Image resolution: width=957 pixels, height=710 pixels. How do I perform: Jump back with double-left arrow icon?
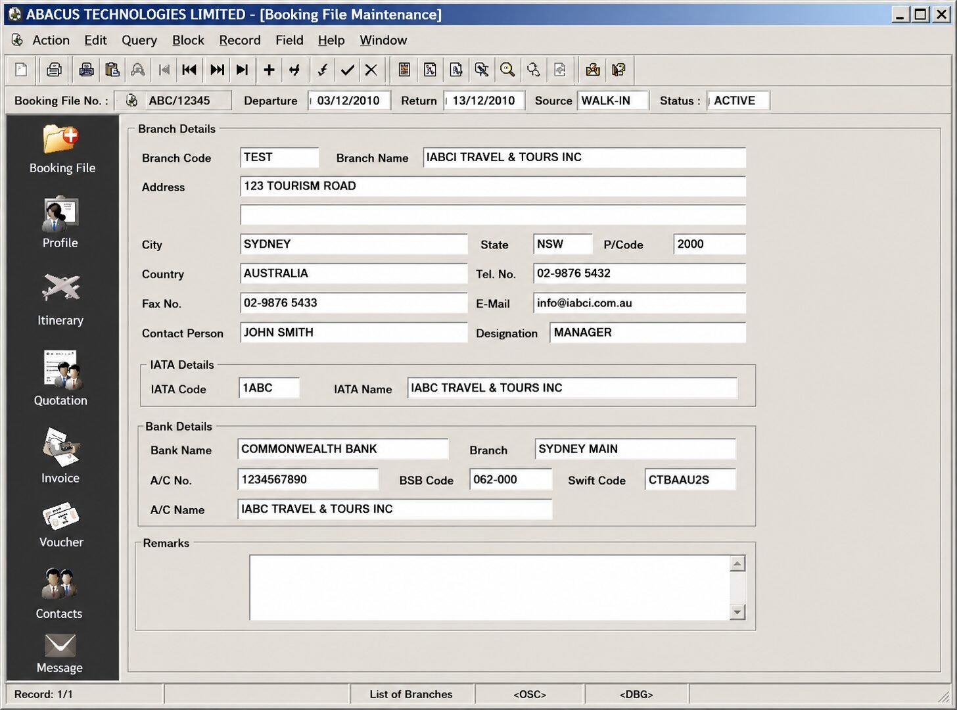click(189, 70)
